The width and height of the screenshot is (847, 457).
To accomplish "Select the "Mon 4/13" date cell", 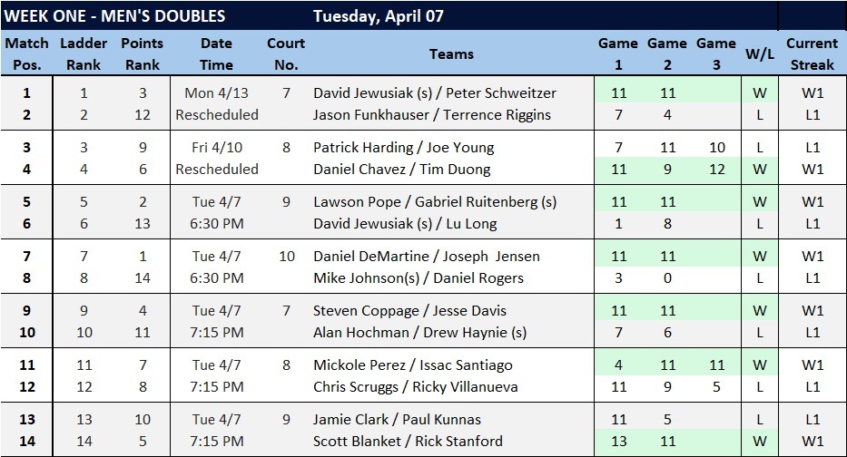I will (216, 92).
